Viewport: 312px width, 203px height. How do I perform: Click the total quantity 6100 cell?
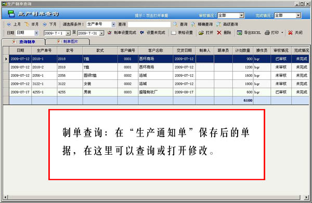(243, 101)
